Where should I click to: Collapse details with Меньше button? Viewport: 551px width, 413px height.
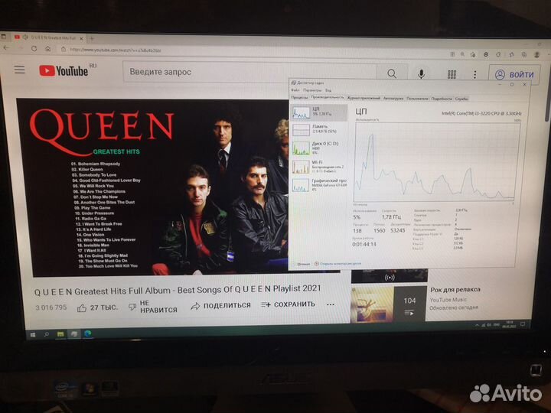[302, 264]
